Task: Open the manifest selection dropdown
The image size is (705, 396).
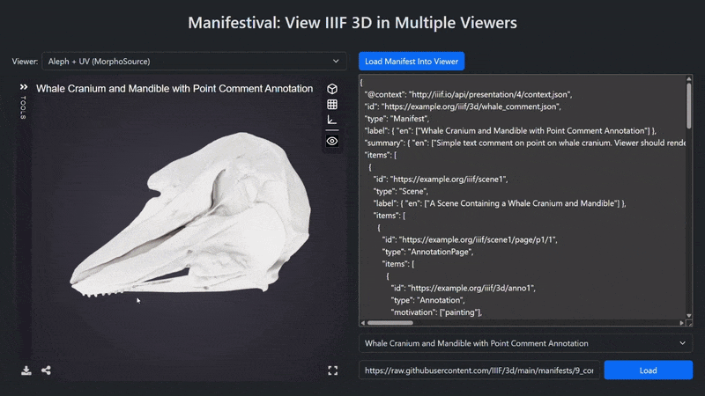Action: point(525,343)
